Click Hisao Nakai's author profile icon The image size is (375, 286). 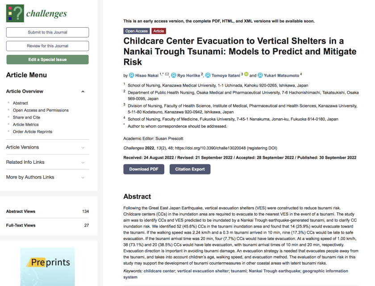(132, 75)
